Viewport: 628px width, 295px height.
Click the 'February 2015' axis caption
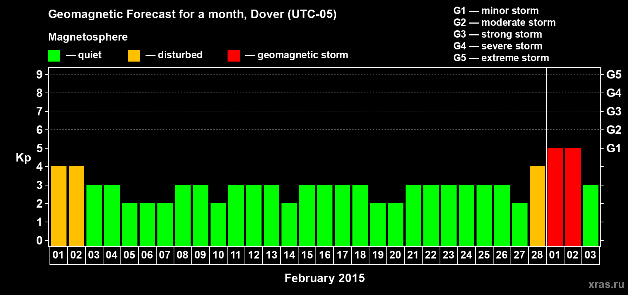coord(325,278)
